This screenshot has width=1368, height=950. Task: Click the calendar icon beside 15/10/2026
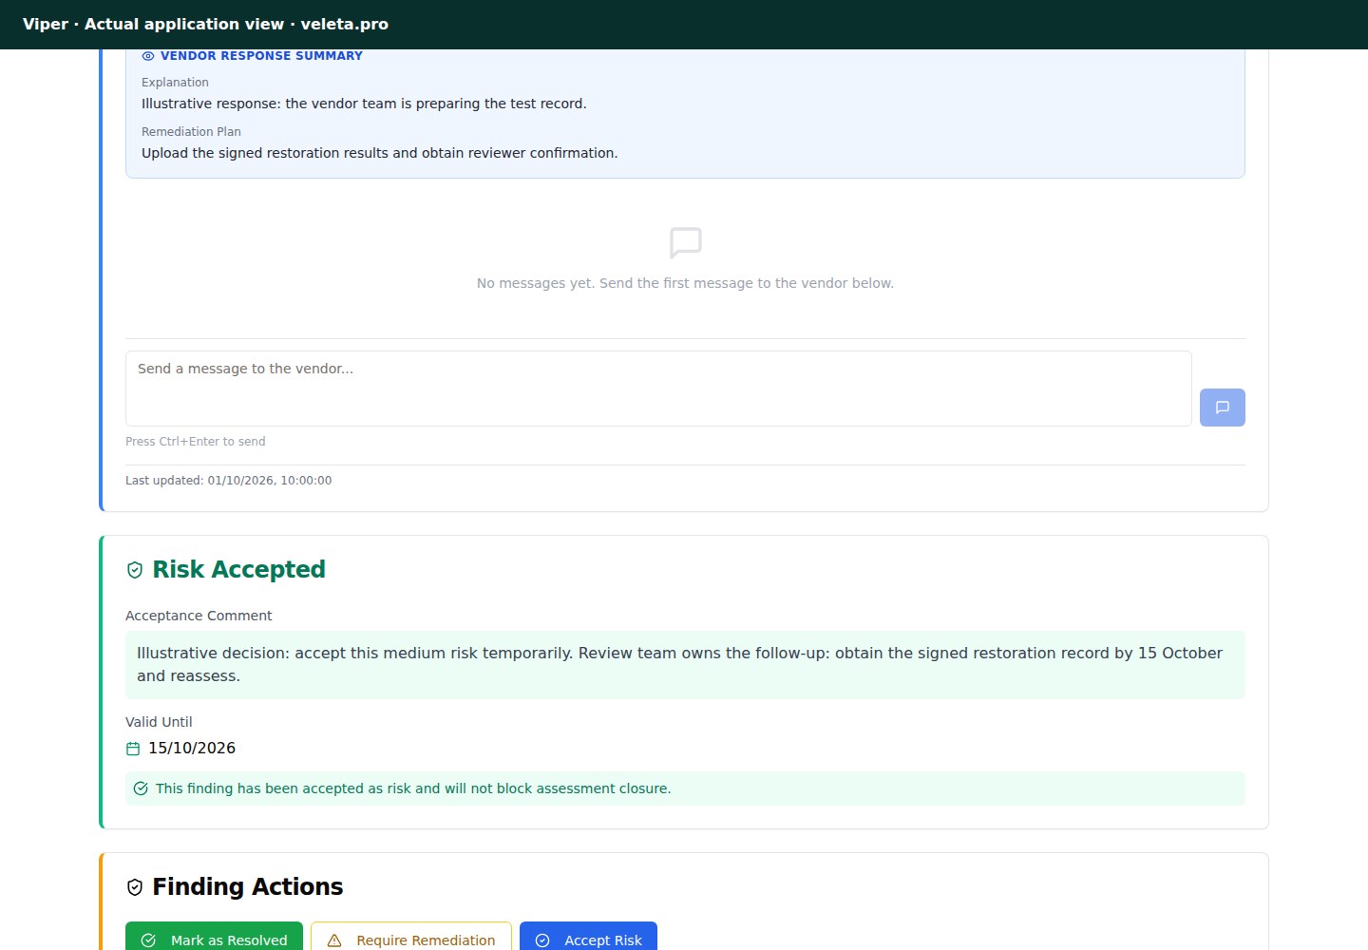point(133,749)
